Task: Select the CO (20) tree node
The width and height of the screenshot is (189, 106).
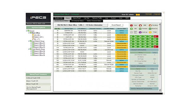Action: [x=37, y=35]
